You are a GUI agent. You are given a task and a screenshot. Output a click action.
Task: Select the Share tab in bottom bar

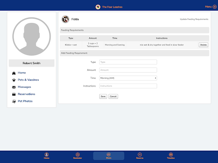coord(109,156)
